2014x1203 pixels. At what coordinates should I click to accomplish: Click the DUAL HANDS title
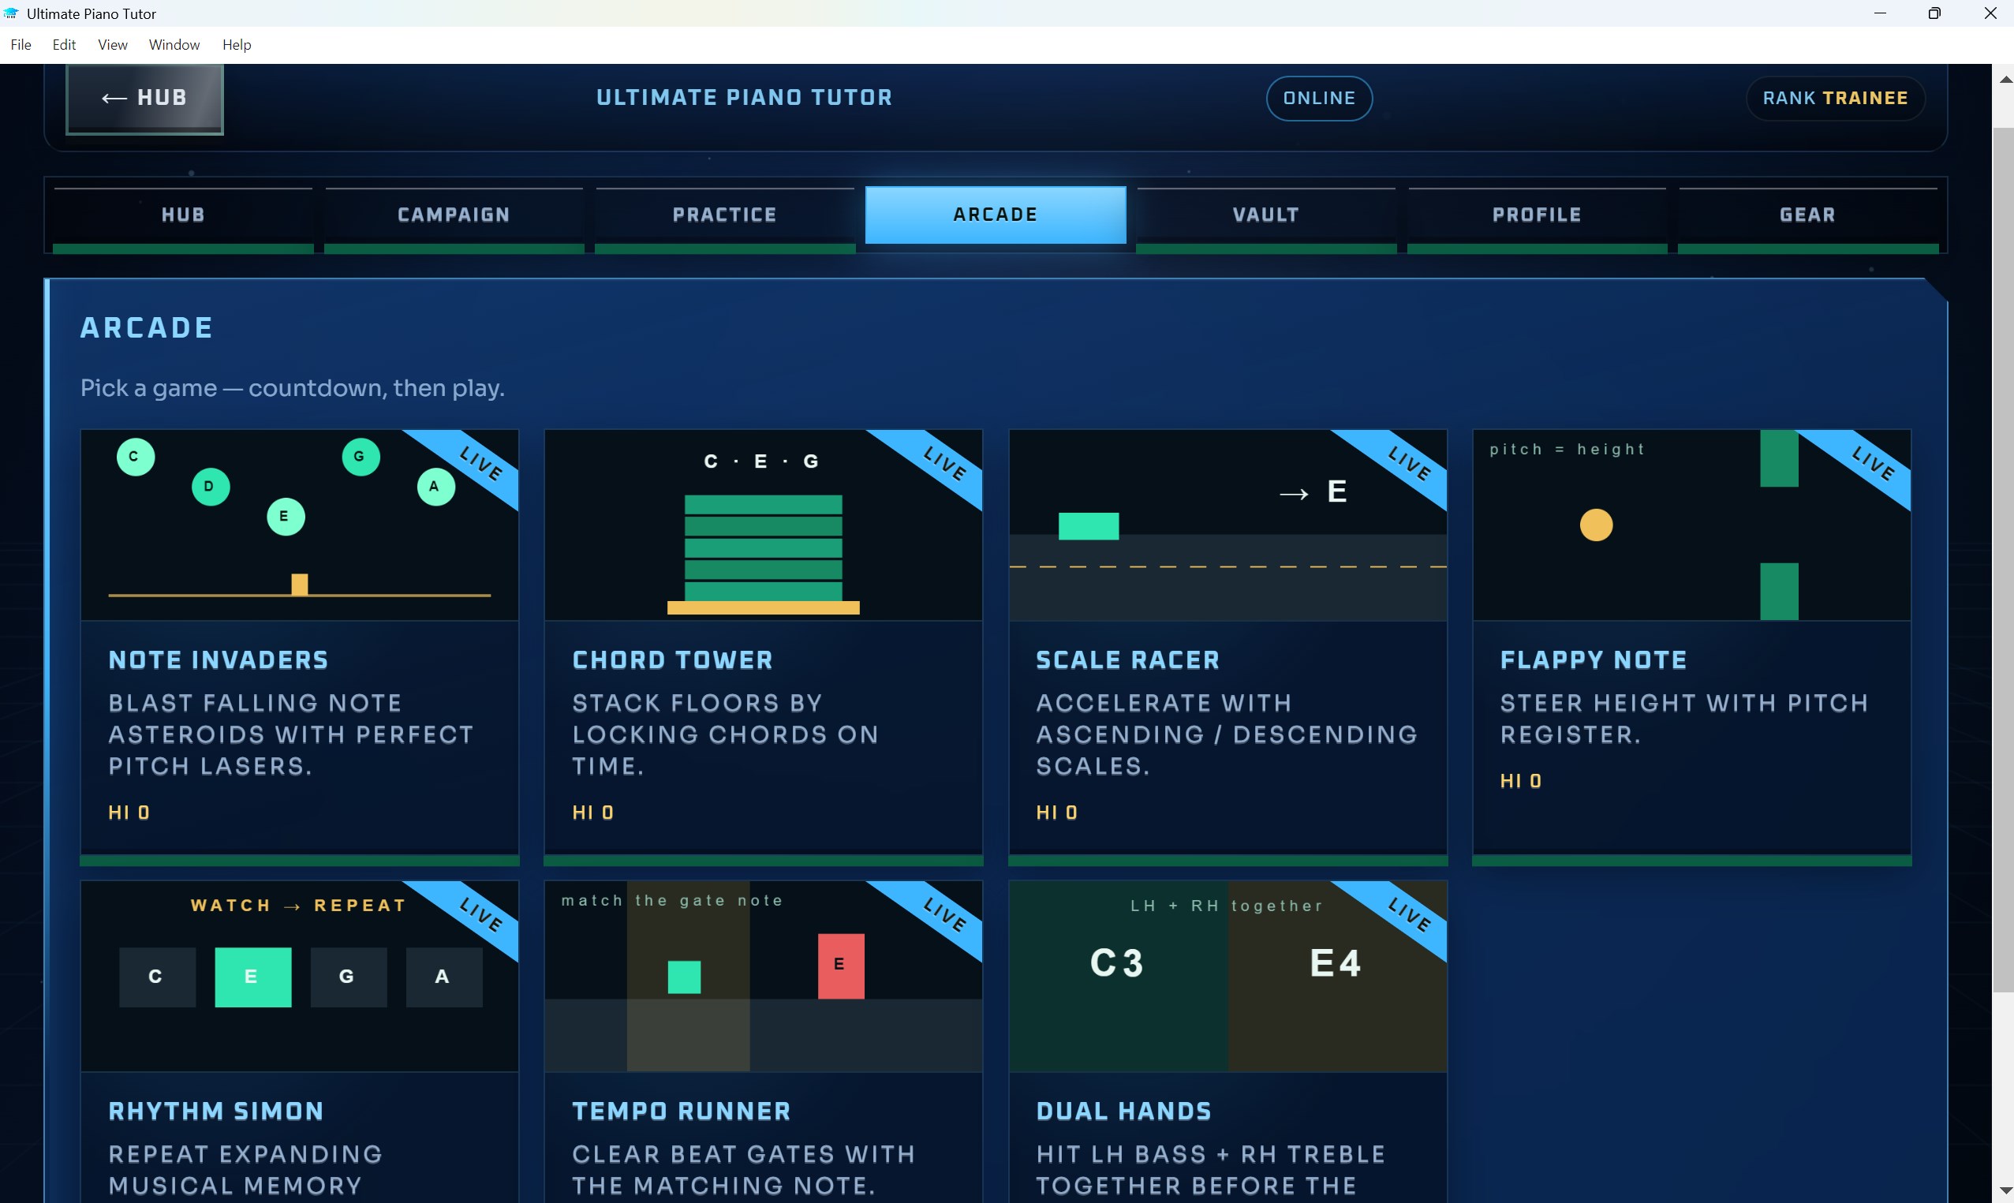pos(1123,1111)
